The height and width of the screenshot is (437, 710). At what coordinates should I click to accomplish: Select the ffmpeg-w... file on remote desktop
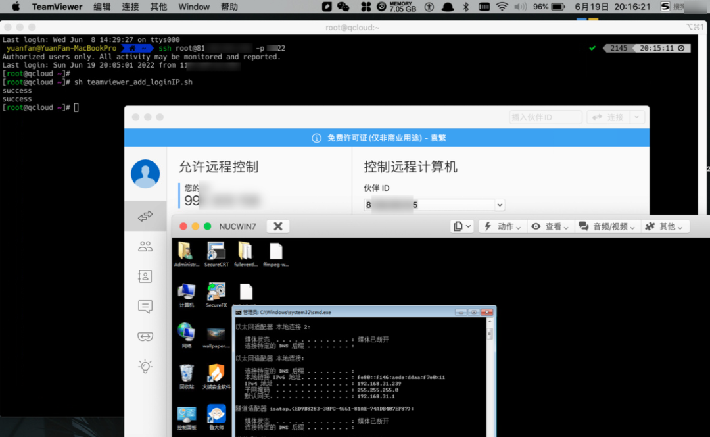[275, 254]
